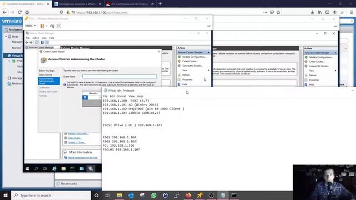The image size is (356, 200).
Task: Click Connect to Cluster in right window Actions pane
Action: click(x=319, y=66)
